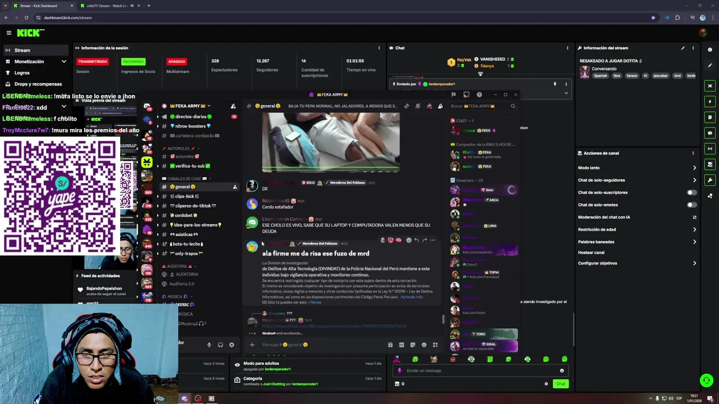The width and height of the screenshot is (719, 404).
Task: Open more options on hovered message
Action: 432,240
